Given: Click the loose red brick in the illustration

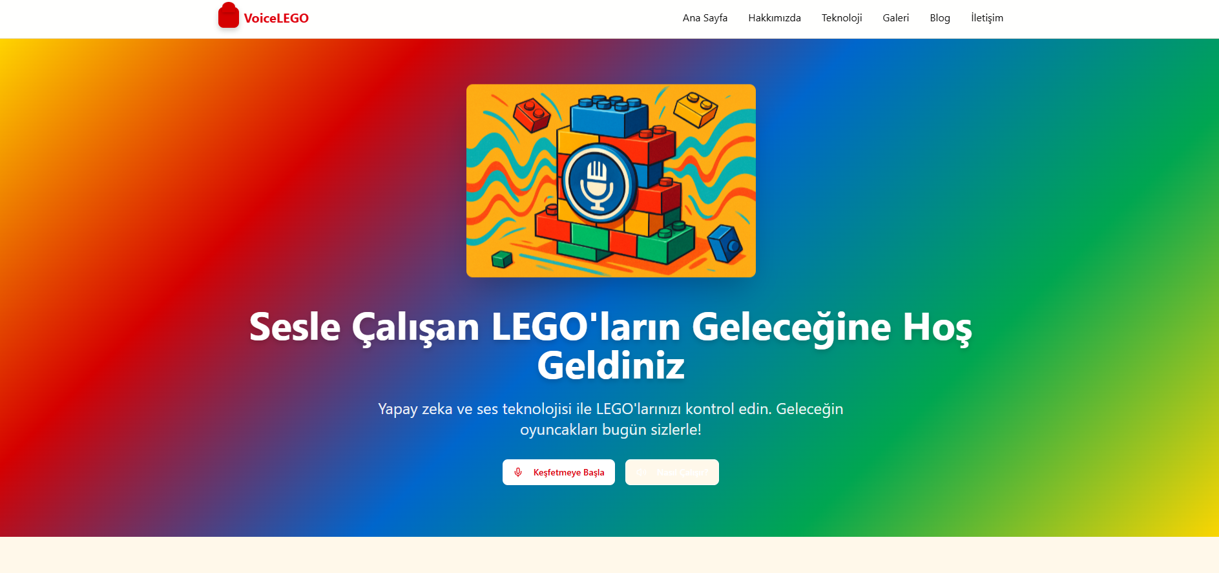Looking at the screenshot, I should 532,116.
